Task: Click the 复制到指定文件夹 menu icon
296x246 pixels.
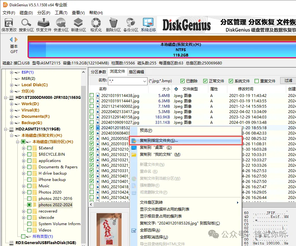Action: pyautogui.click(x=134, y=141)
